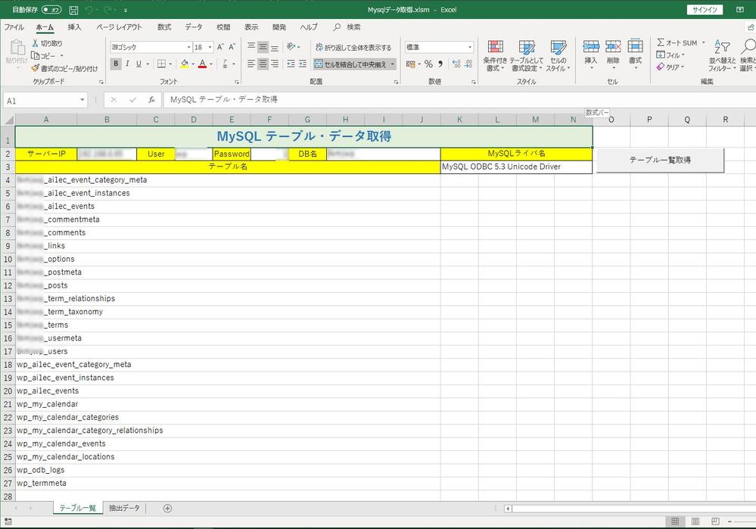The width and height of the screenshot is (756, 529).
Task: Click Decrease Decimal icon
Action: click(468, 64)
